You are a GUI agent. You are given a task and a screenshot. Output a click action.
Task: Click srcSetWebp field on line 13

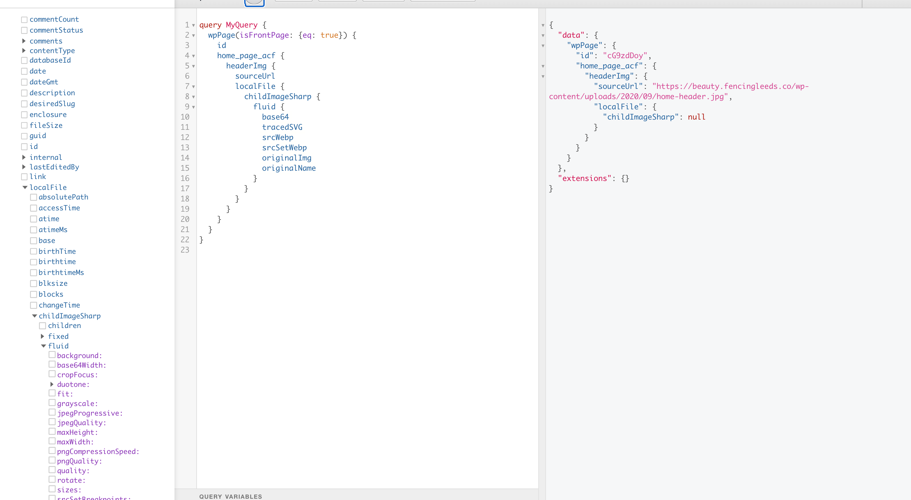click(x=284, y=148)
